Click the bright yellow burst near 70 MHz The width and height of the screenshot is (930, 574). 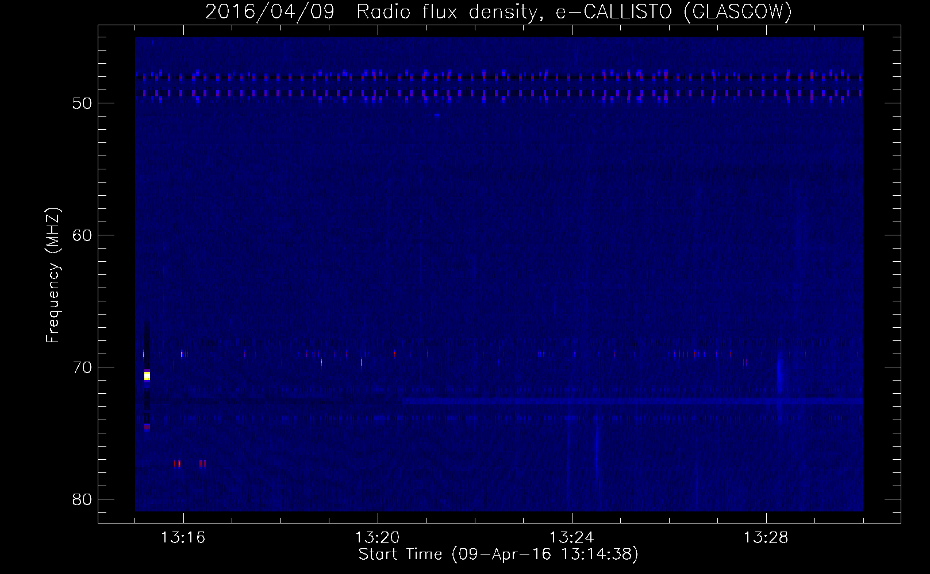click(147, 376)
